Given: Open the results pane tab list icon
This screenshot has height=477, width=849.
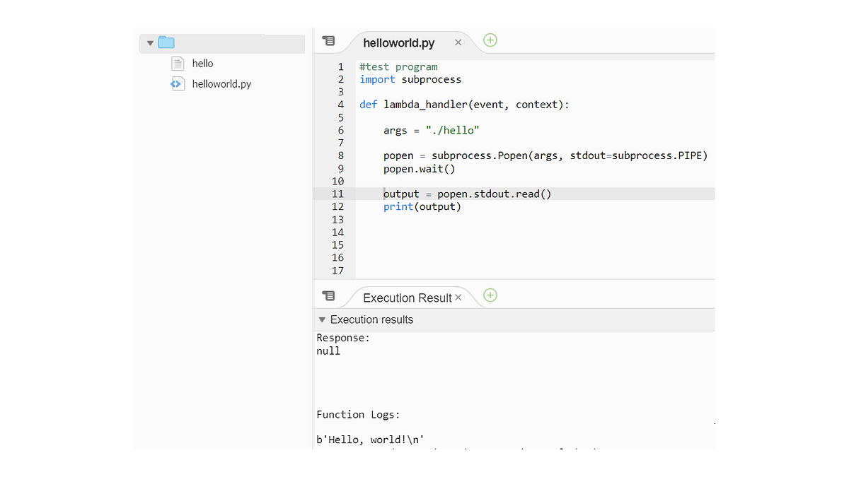Looking at the screenshot, I should coord(328,295).
